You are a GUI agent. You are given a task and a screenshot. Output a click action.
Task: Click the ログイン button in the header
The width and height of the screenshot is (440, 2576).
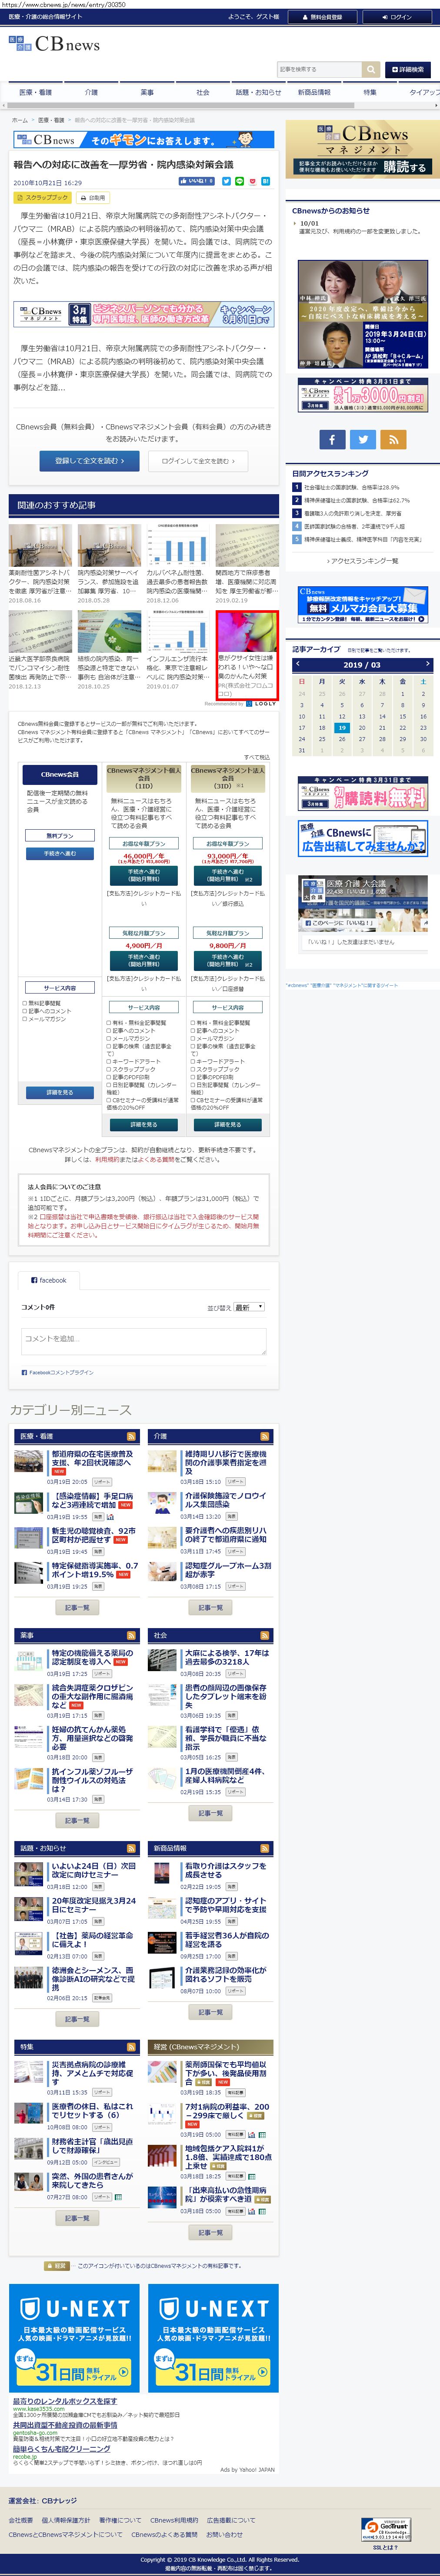(x=398, y=17)
